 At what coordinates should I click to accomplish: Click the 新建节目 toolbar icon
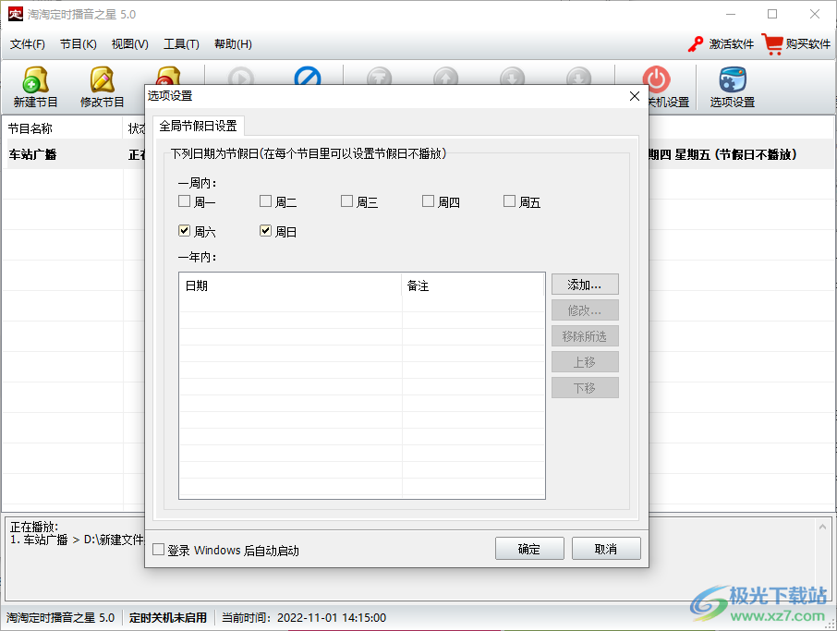[x=36, y=80]
